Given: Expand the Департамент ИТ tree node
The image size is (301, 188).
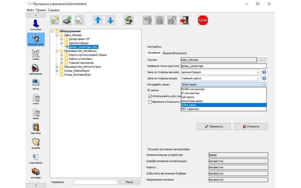Looking at the screenshot, I should [x=61, y=39].
